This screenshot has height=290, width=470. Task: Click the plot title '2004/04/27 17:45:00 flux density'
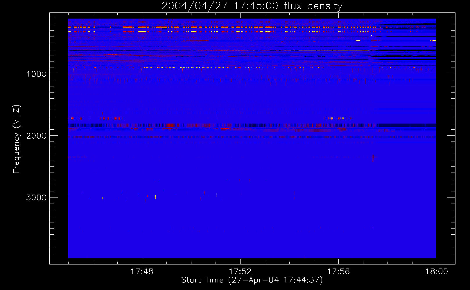pyautogui.click(x=252, y=6)
